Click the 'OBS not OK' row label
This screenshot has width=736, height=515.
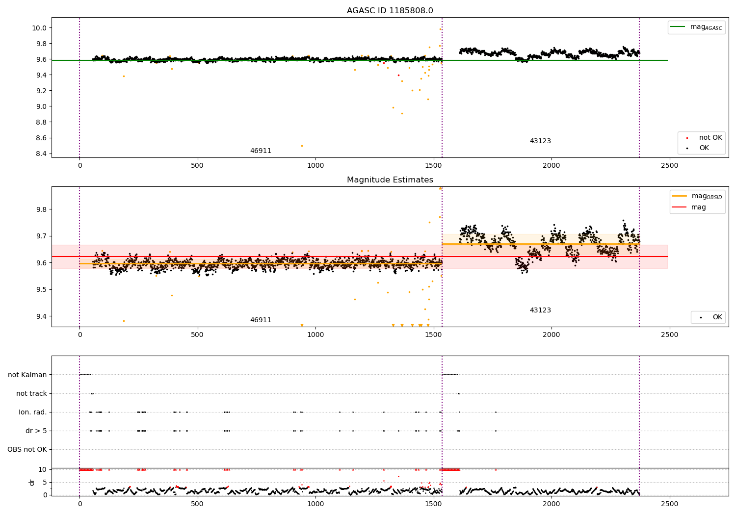point(27,450)
